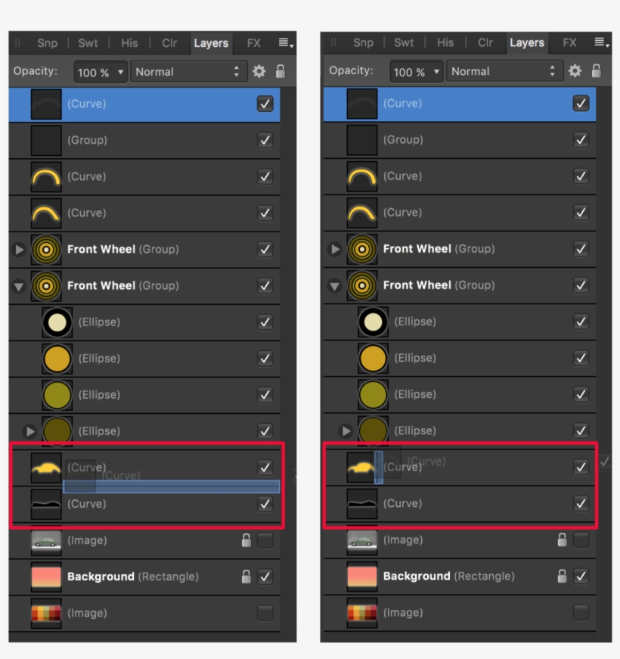The image size is (620, 659).
Task: Collapse the expanded Front Wheel group
Action: (17, 285)
